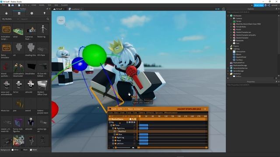The height and width of the screenshot is (157, 280).
Task: Expand the StarterCharacter node in Explorer
Action: [x=231, y=38]
